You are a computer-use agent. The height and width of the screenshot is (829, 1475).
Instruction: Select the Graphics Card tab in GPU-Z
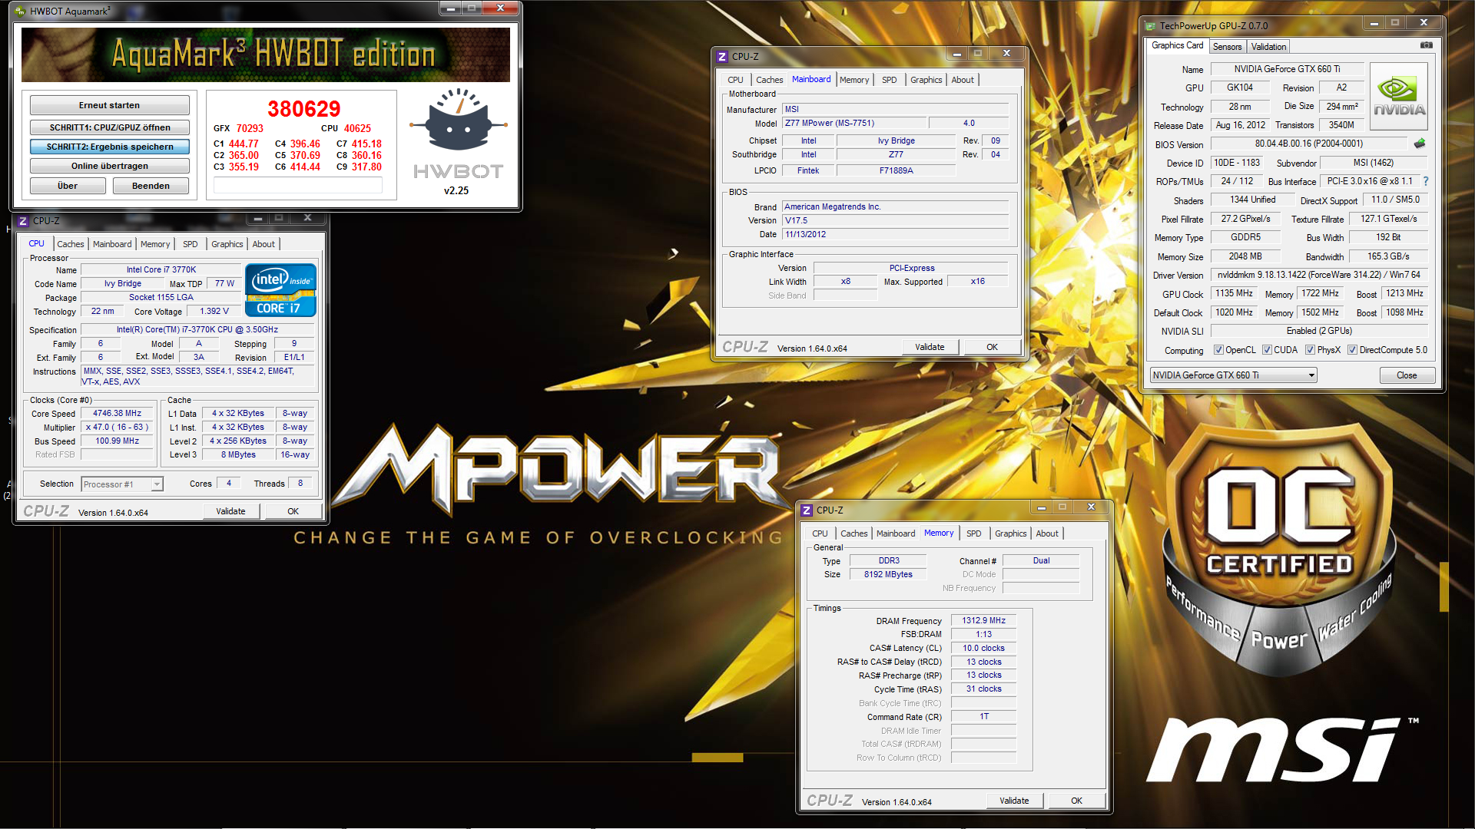1177,46
